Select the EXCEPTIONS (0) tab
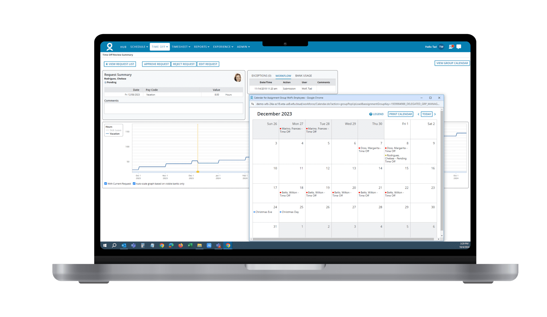Image resolution: width=547 pixels, height=317 pixels. pyautogui.click(x=261, y=75)
